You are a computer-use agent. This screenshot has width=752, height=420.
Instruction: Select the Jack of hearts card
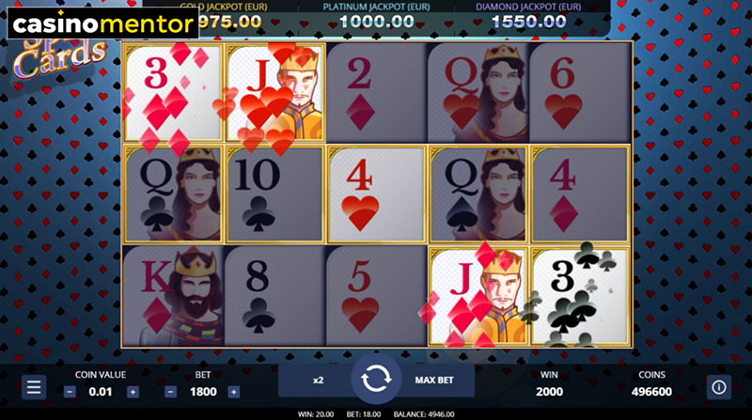point(275,92)
